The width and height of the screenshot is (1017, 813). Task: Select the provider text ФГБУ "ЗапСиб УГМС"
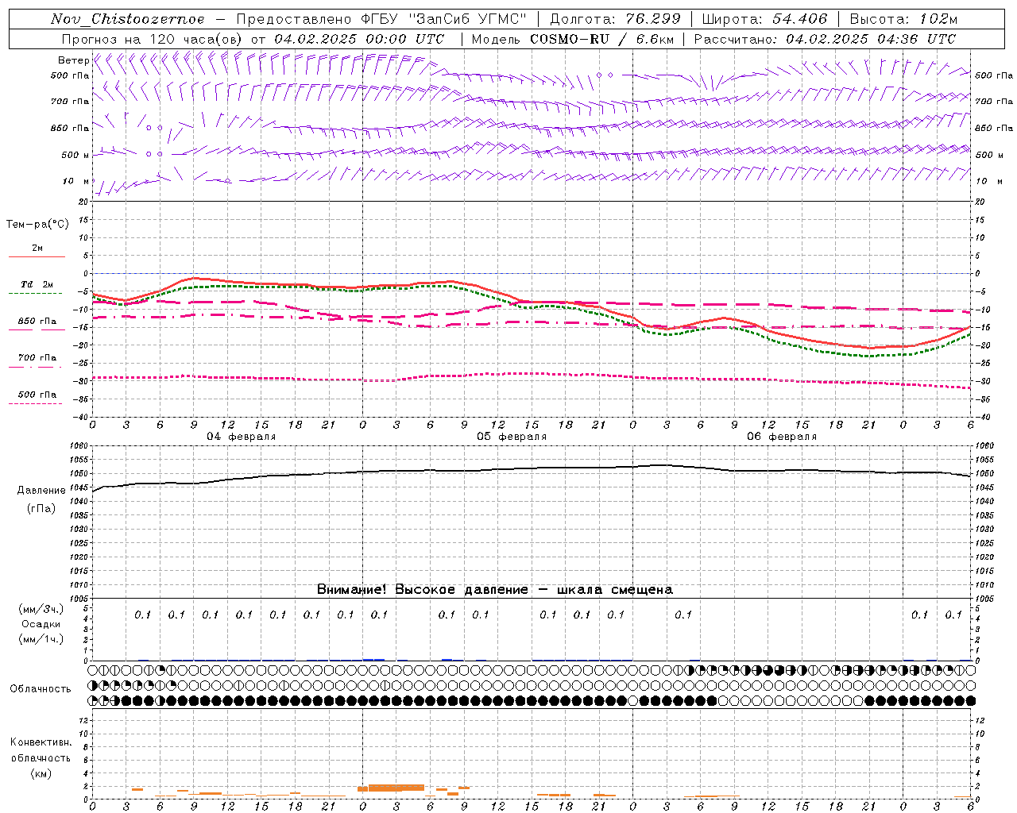click(444, 19)
